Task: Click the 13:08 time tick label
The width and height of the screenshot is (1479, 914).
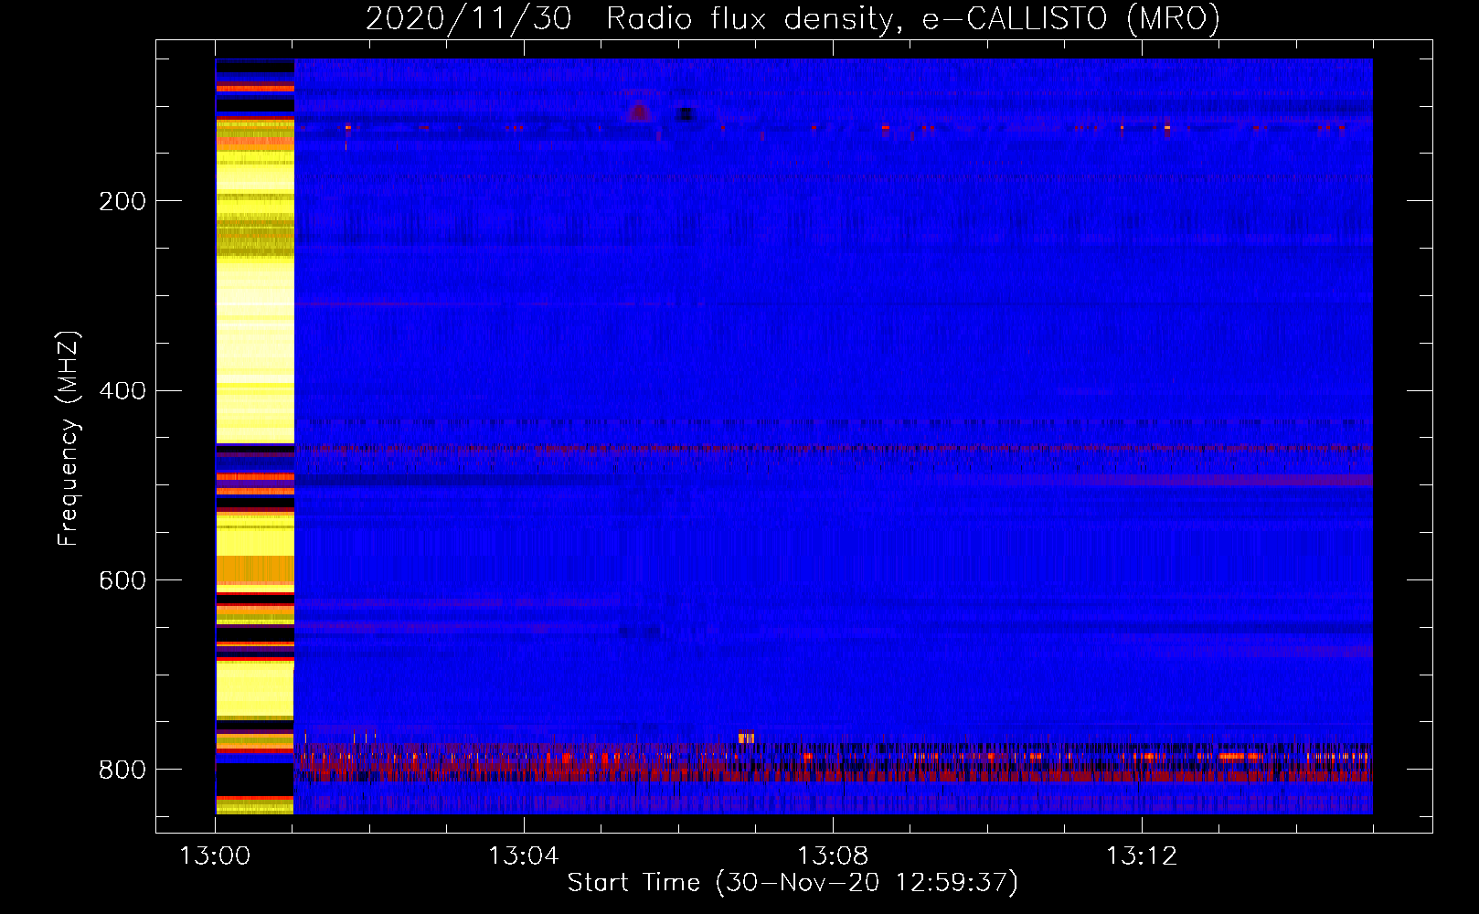Action: point(832,856)
